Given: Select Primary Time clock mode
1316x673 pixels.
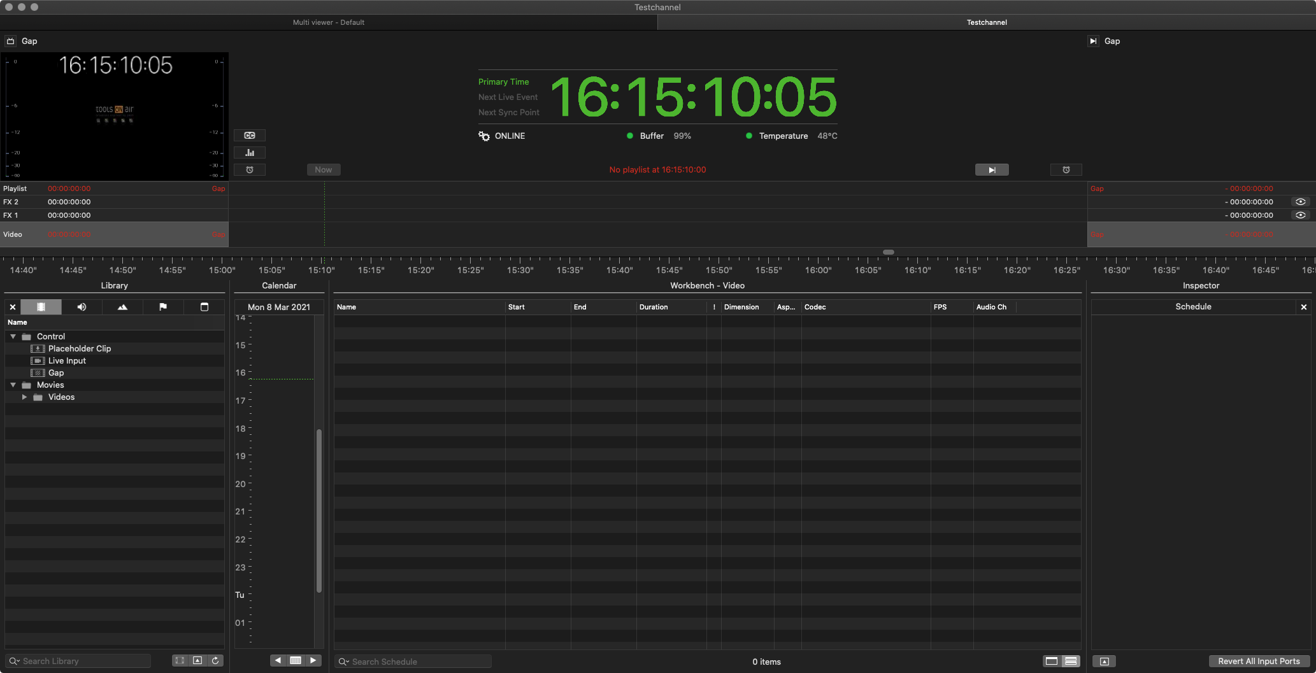Looking at the screenshot, I should click(x=504, y=81).
